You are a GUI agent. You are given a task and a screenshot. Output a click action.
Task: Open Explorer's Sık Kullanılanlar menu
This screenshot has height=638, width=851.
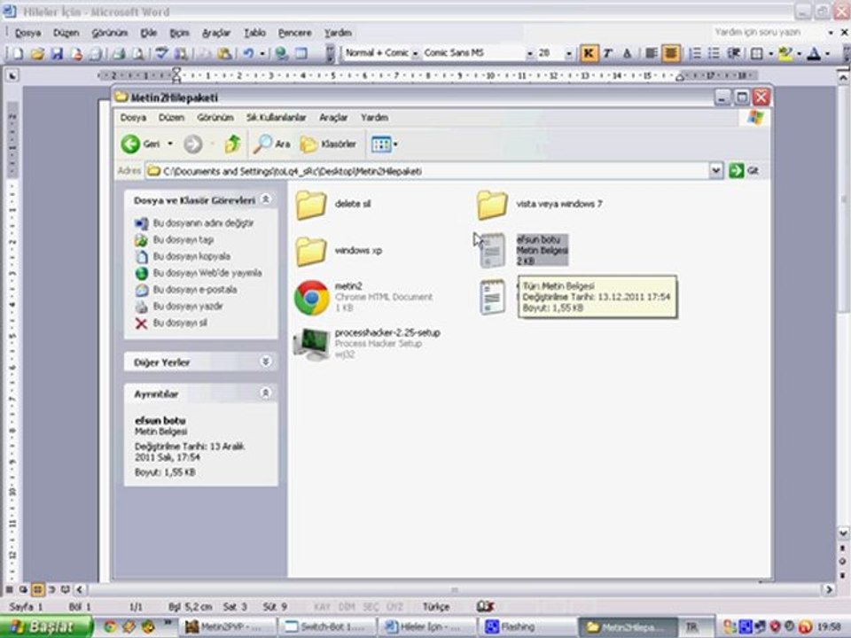click(277, 117)
